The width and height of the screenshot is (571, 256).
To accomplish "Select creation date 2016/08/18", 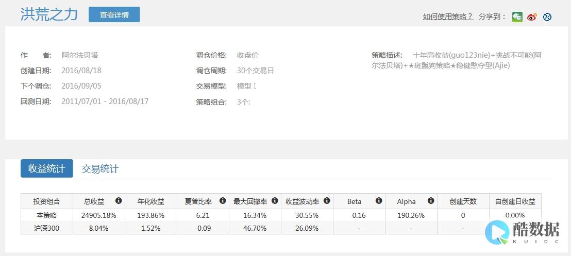I will [x=81, y=71].
